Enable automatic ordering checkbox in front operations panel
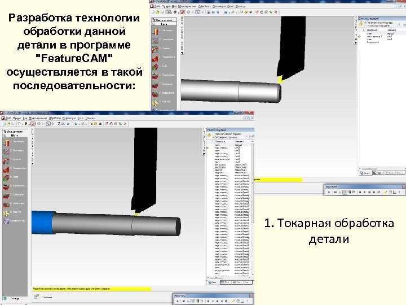 (x=214, y=134)
